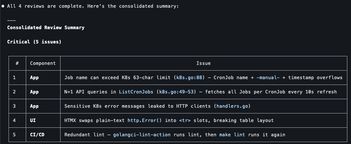Click the "Issue" column header
Image resolution: width=351 pixels, height=144 pixels.
pyautogui.click(x=204, y=63)
